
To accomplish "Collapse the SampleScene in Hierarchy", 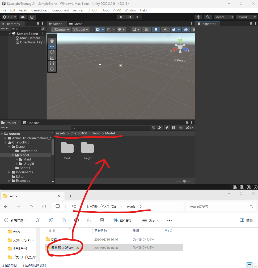I will tap(10, 34).
